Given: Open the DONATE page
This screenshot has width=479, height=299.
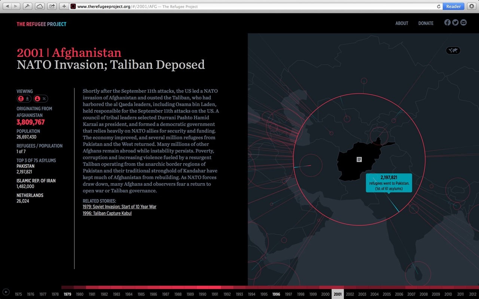Looking at the screenshot, I should (425, 23).
